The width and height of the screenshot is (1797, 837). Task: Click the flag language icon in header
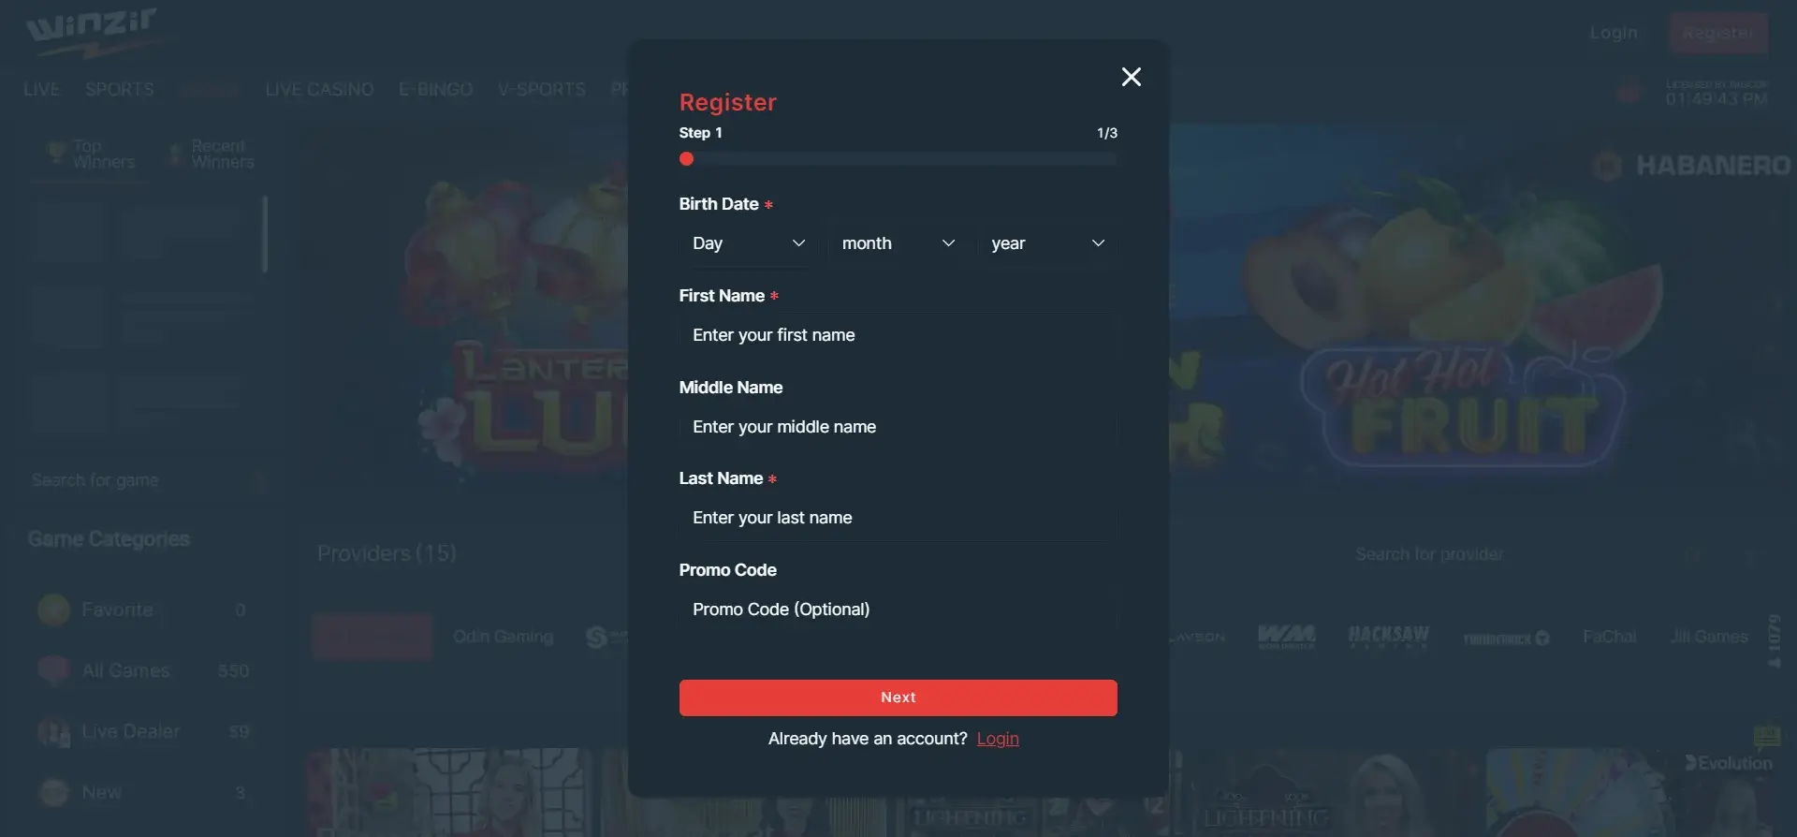pos(1630,92)
